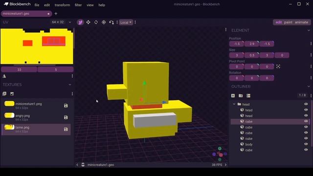Open the UV panel three-dot options

click(72, 76)
